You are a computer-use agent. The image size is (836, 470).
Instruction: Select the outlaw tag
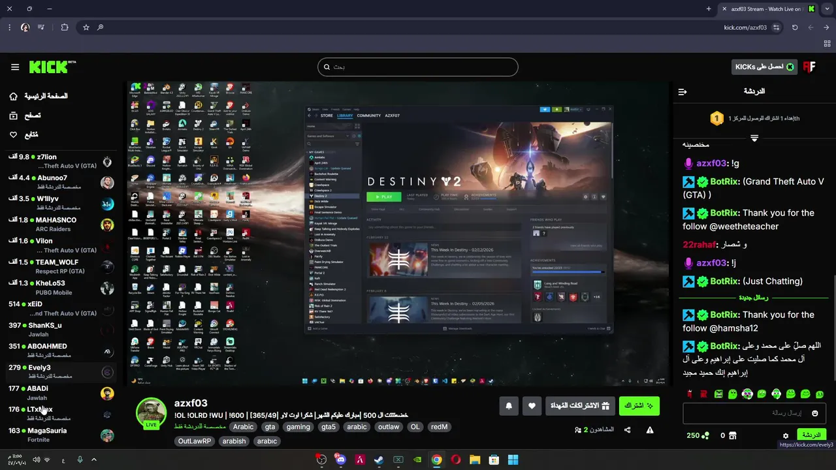389,427
